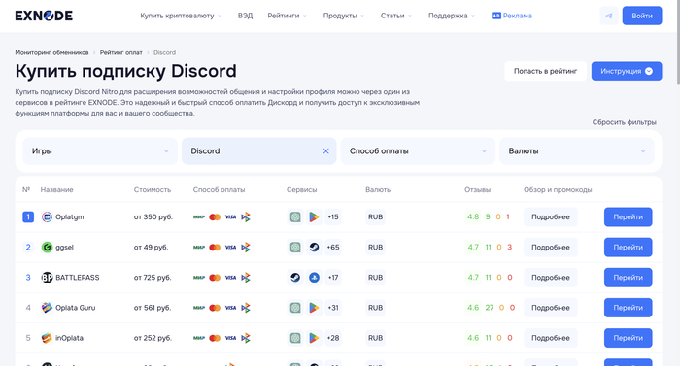Viewport: 680px width, 366px height.
Task: Click the Visa icon in BATTLEPASS row
Action: click(x=231, y=278)
